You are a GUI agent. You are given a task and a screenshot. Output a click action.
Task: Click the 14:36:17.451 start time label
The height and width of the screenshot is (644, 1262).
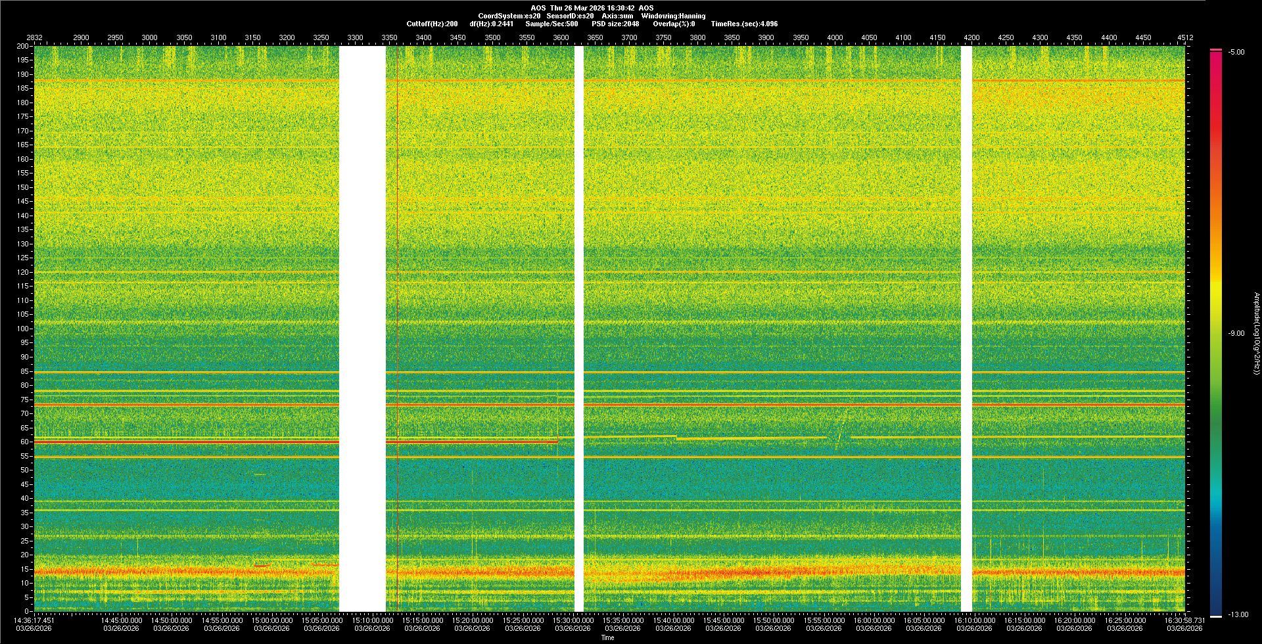point(35,620)
